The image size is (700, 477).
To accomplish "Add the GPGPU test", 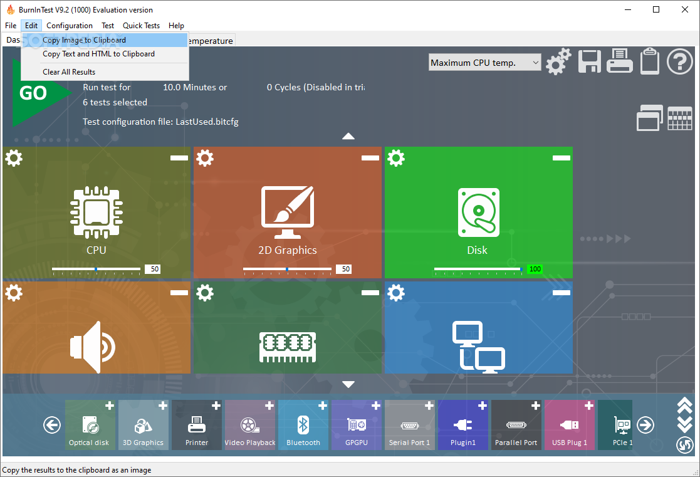I will point(376,406).
